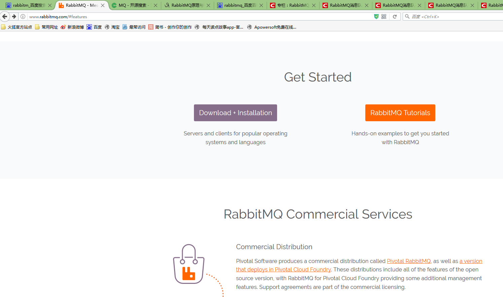Go forward with the forward arrow

click(14, 16)
